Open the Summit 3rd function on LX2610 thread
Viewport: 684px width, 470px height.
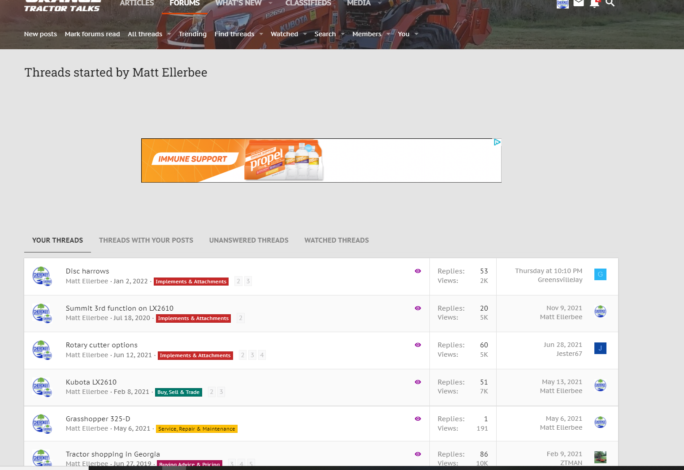(x=120, y=308)
